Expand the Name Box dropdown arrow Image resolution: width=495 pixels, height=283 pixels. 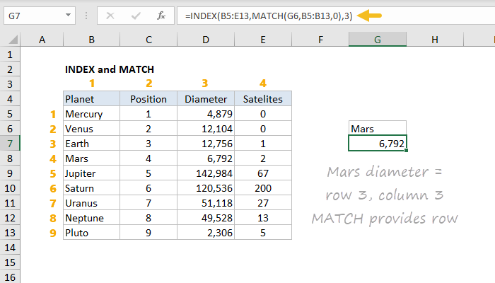[68, 15]
